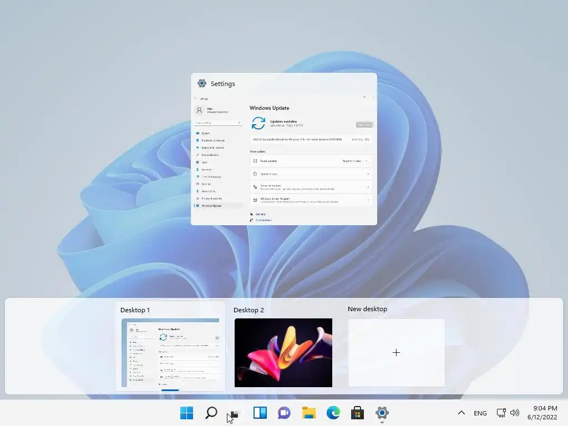The width and height of the screenshot is (568, 426).
Task: Click the "Desktop 1" name label
Action: coord(135,310)
